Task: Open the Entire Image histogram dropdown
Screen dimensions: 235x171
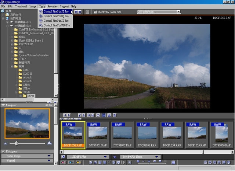Action: click(27, 156)
